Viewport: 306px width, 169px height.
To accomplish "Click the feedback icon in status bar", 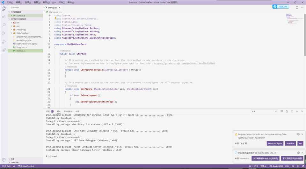I will (x=298, y=166).
